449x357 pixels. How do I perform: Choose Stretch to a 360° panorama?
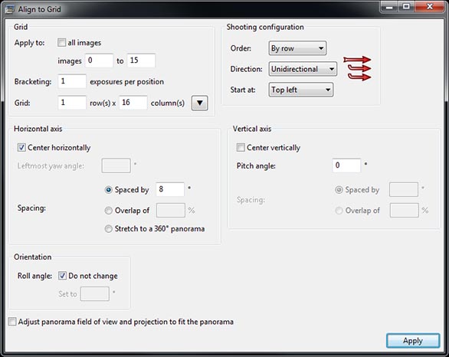tap(108, 229)
